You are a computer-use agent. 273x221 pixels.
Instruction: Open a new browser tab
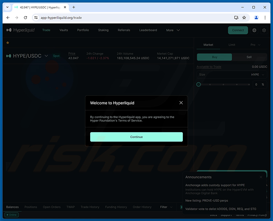click(x=74, y=7)
